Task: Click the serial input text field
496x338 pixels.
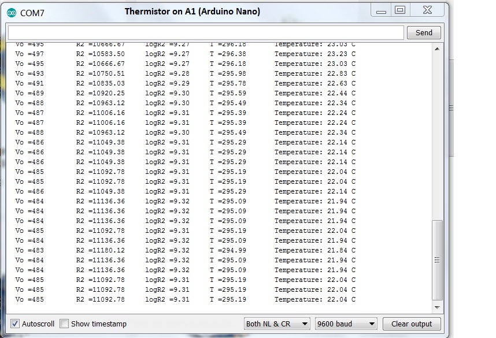Action: [206, 32]
